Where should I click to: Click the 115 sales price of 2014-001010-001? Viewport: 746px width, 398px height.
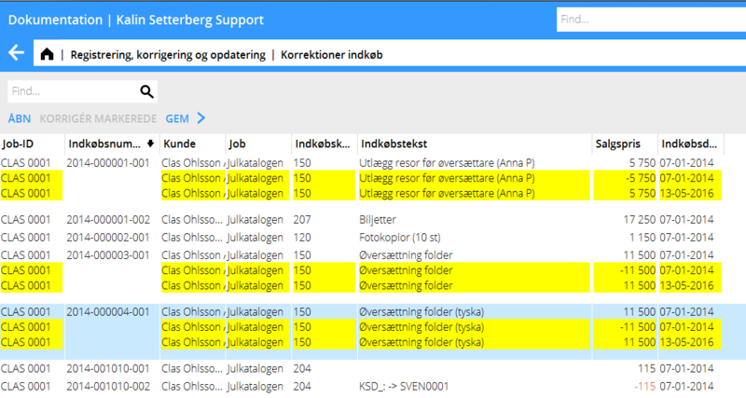point(646,368)
